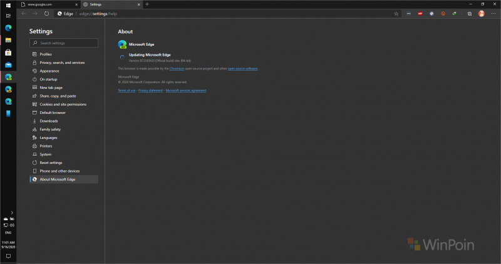Refresh the current page

coord(46,13)
